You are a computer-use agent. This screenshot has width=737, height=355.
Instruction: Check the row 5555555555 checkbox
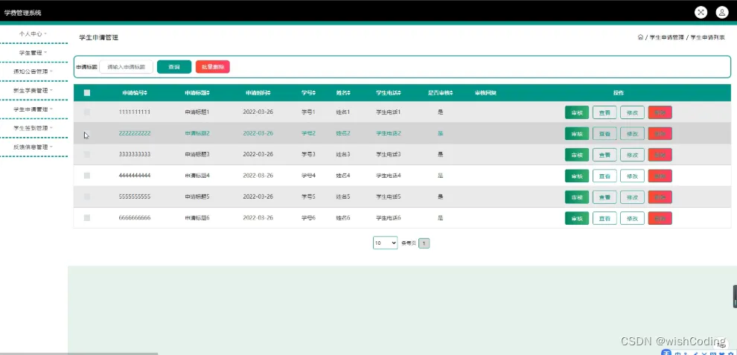(x=87, y=197)
